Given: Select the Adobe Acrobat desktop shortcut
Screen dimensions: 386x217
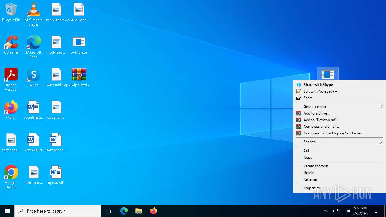Looking at the screenshot, I should click(11, 80).
